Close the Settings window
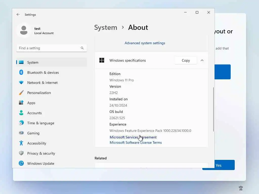The height and width of the screenshot is (194, 259). pos(209,12)
